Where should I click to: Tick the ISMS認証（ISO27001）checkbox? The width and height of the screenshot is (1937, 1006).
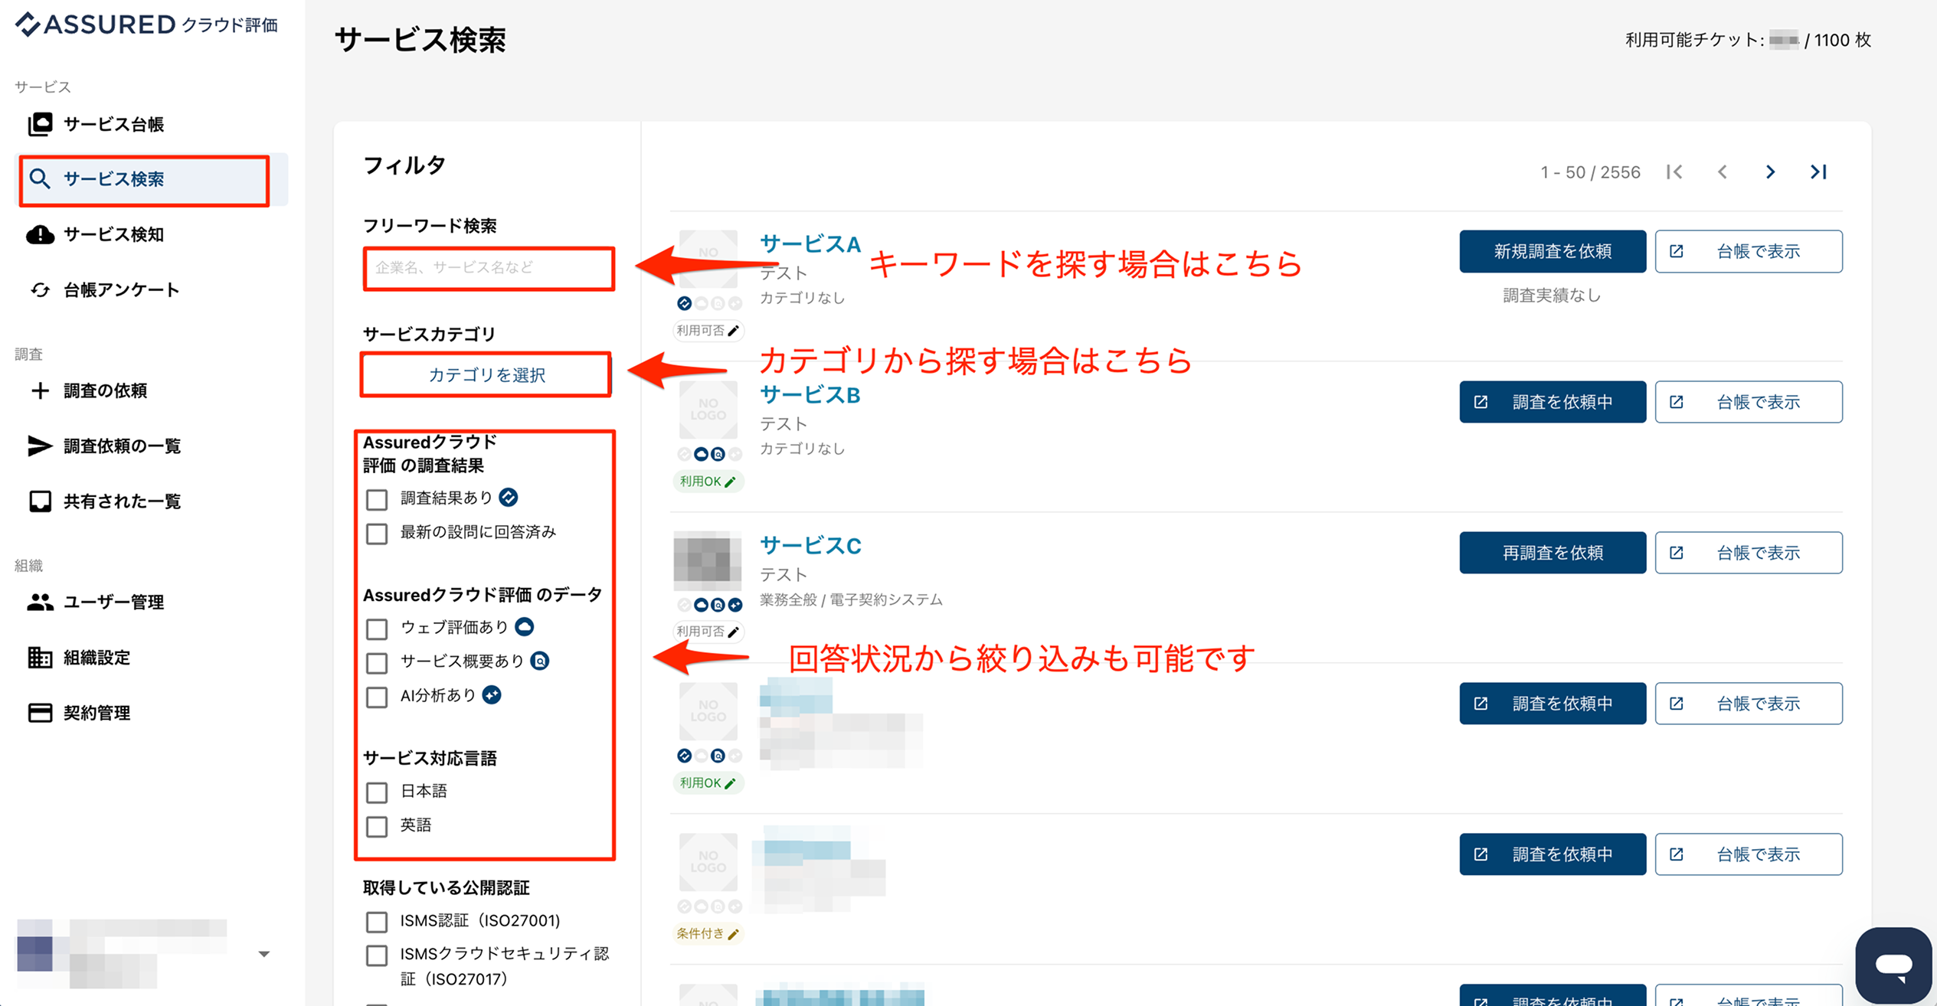click(377, 922)
